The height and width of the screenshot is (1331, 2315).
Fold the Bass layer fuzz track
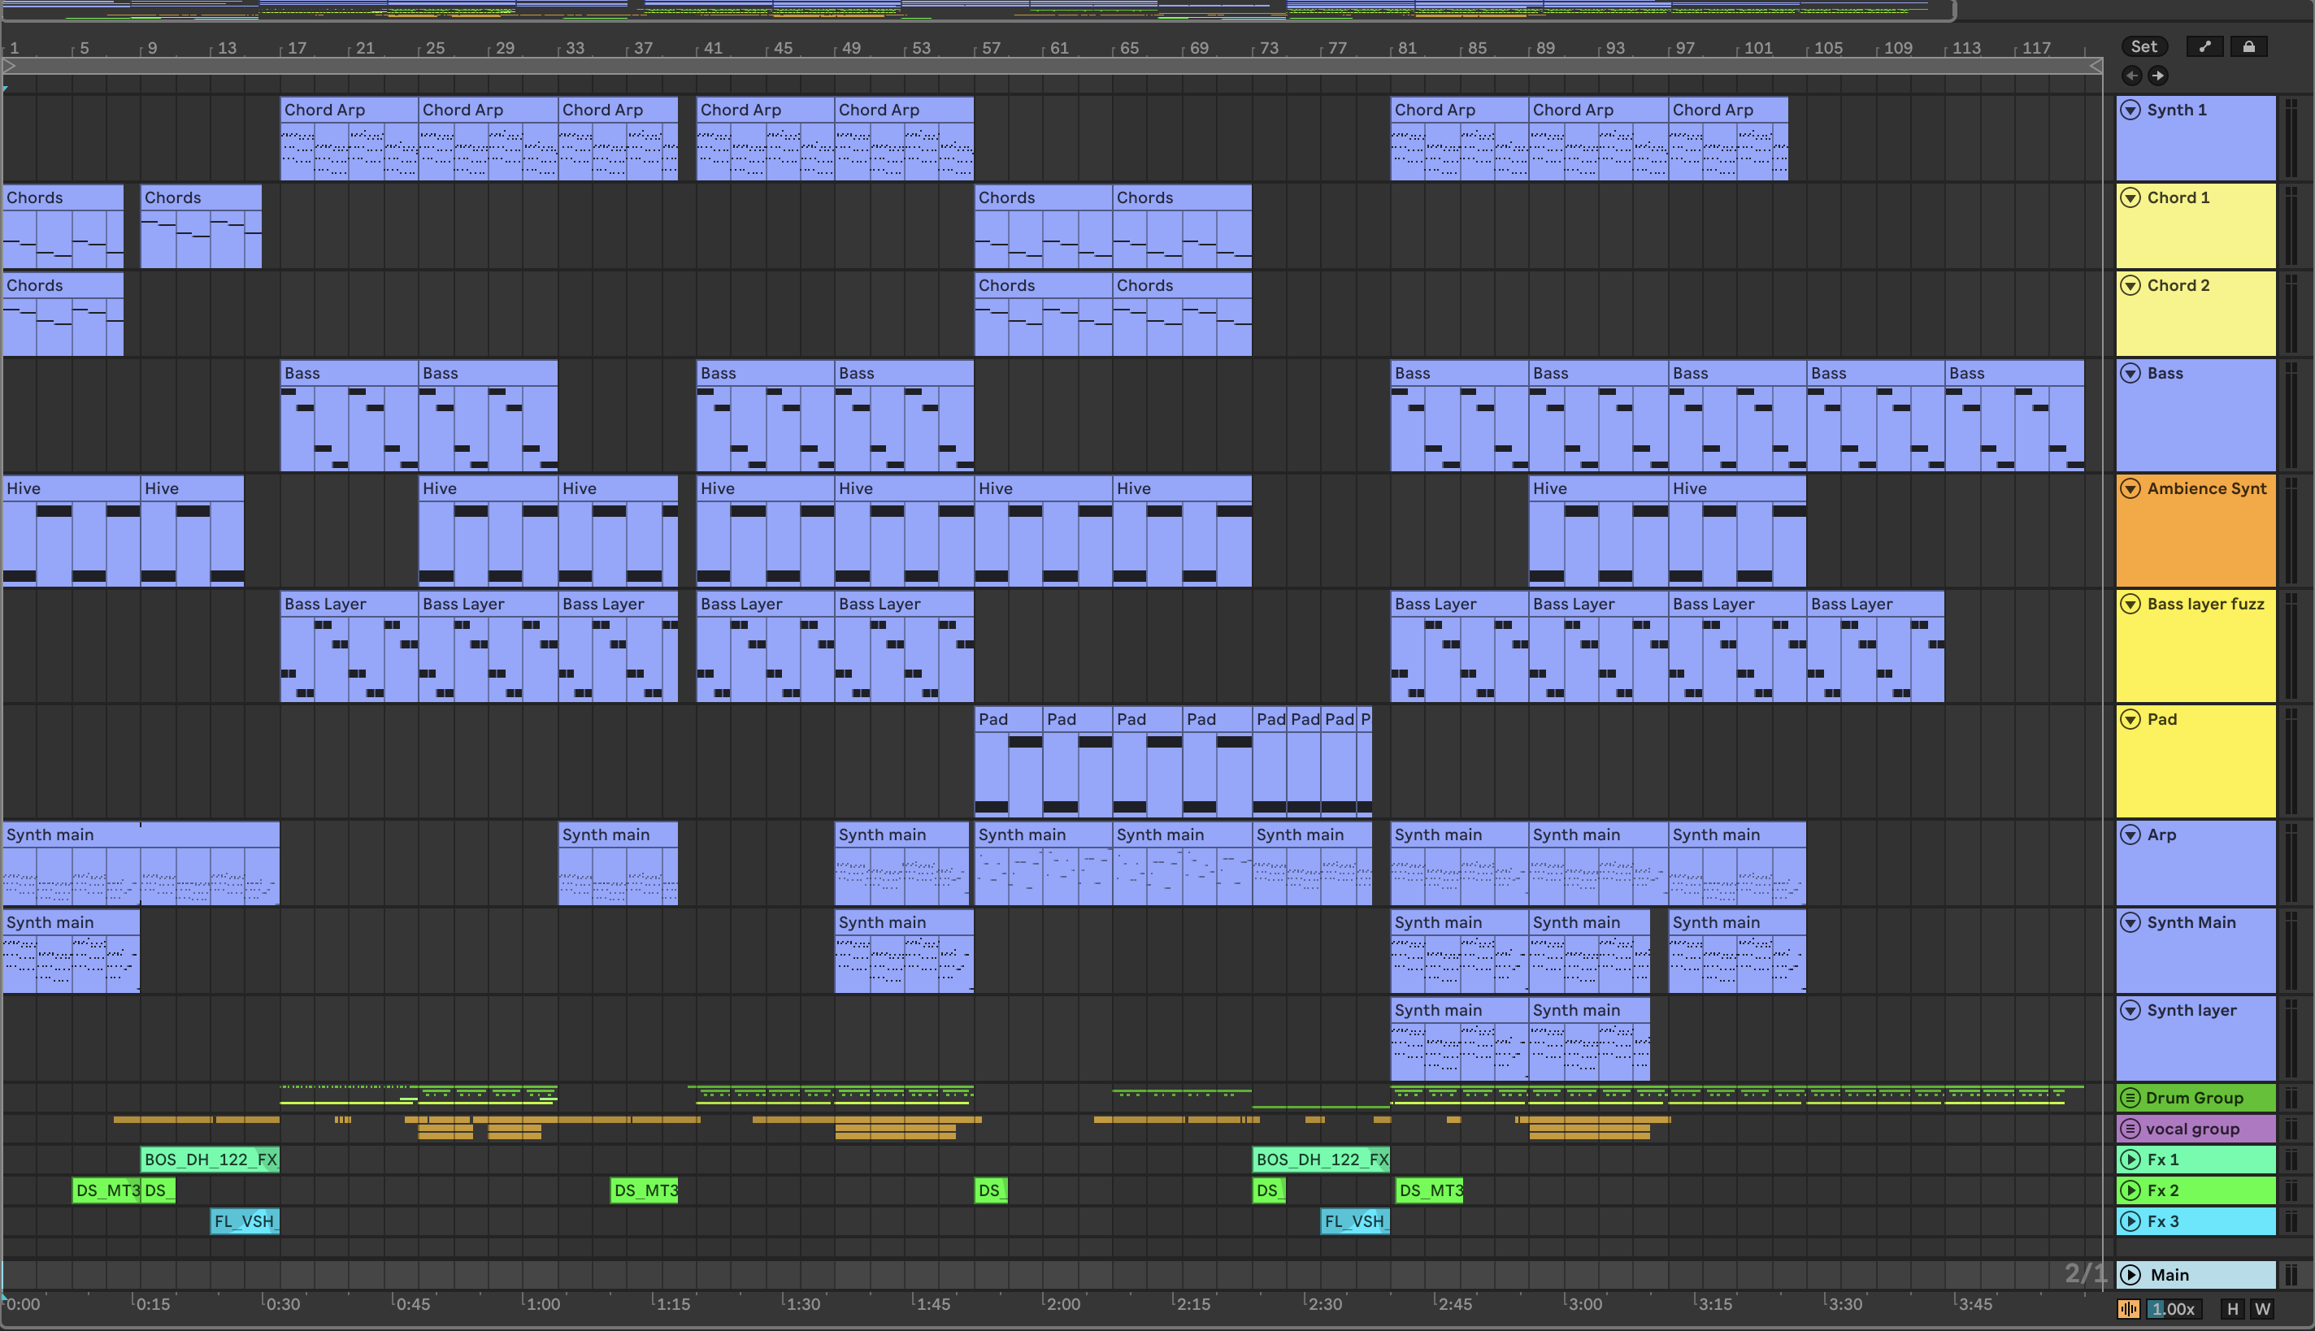click(x=2130, y=603)
